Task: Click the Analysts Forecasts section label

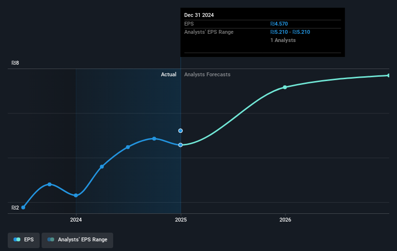Action: pos(207,74)
